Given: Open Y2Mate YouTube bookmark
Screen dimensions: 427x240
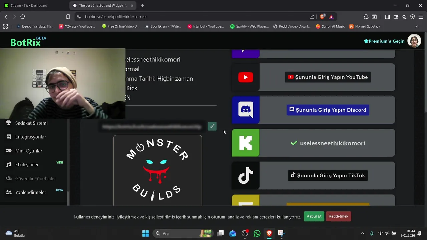Looking at the screenshot, I should click(x=77, y=26).
